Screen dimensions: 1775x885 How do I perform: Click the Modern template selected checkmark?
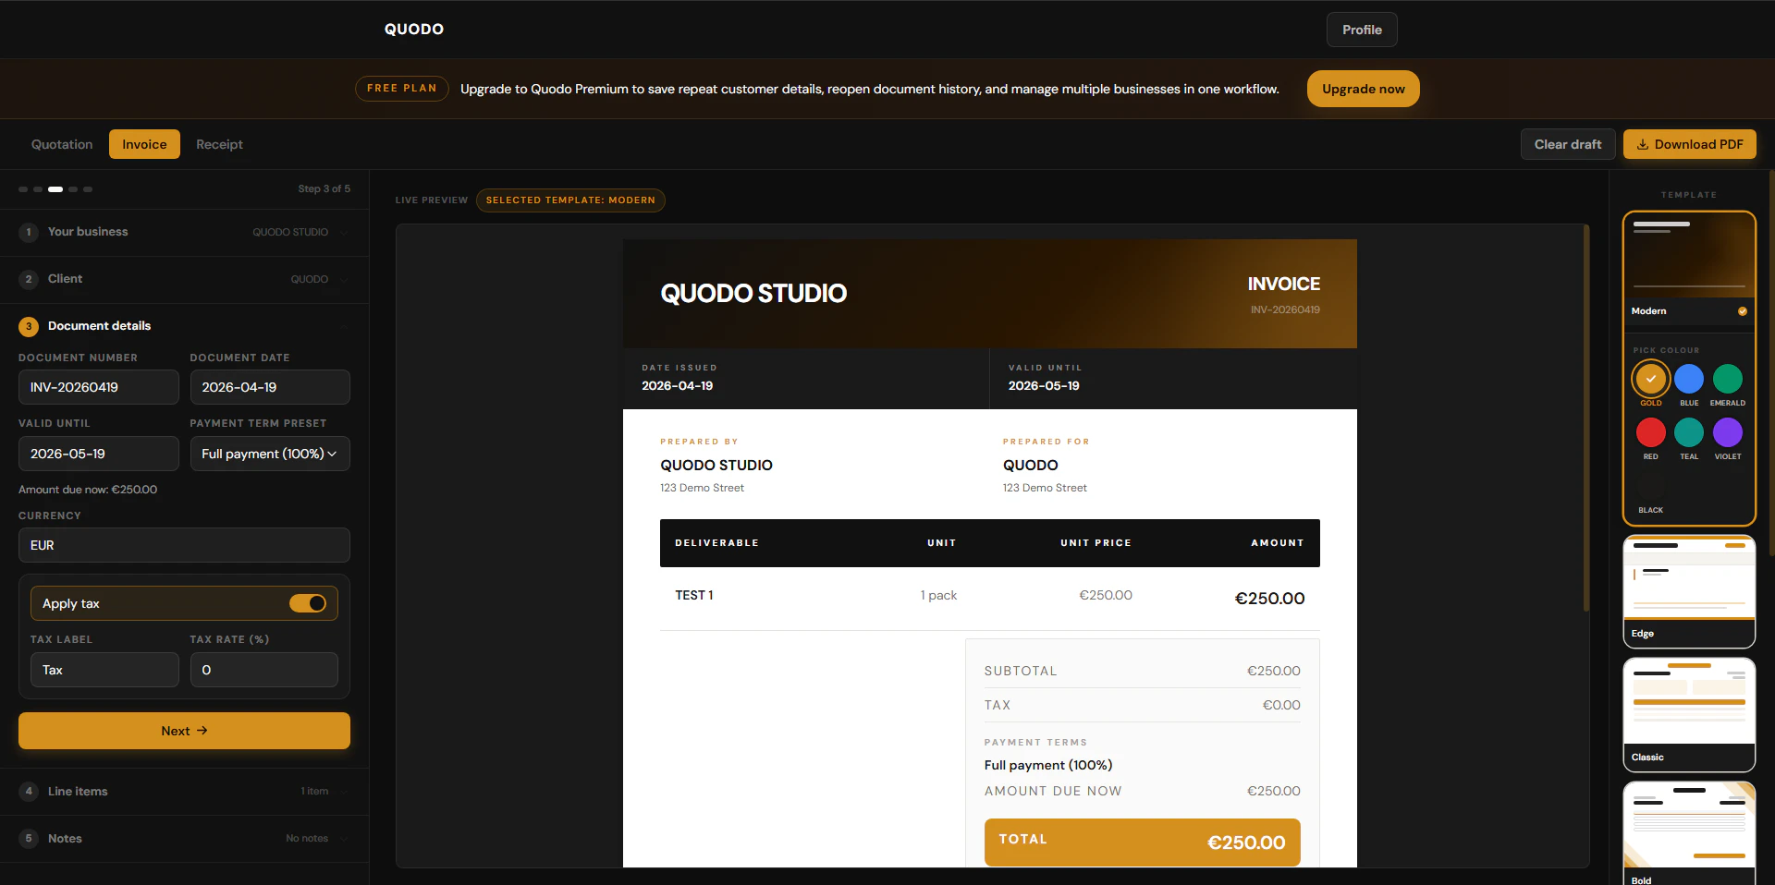1743,311
